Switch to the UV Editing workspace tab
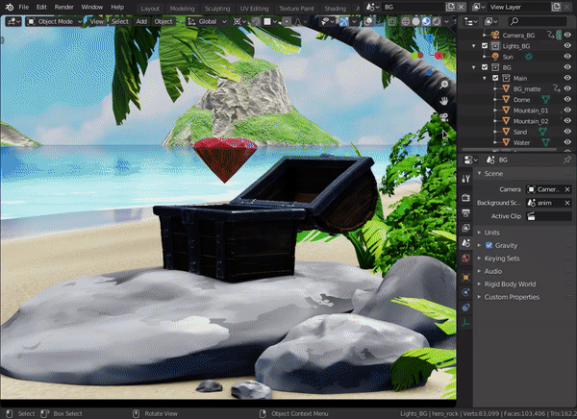Screen dimensions: 577x419 tap(254, 8)
